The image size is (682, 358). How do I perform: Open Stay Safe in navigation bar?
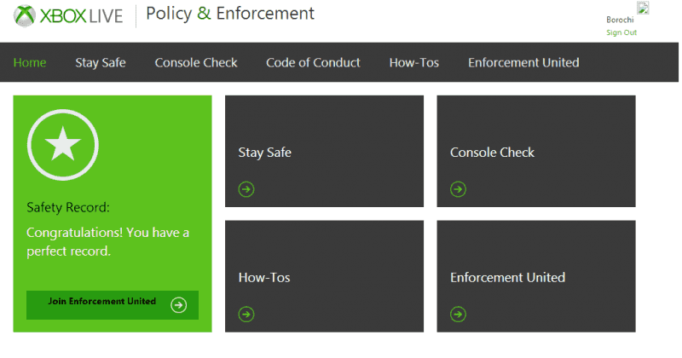pos(101,62)
